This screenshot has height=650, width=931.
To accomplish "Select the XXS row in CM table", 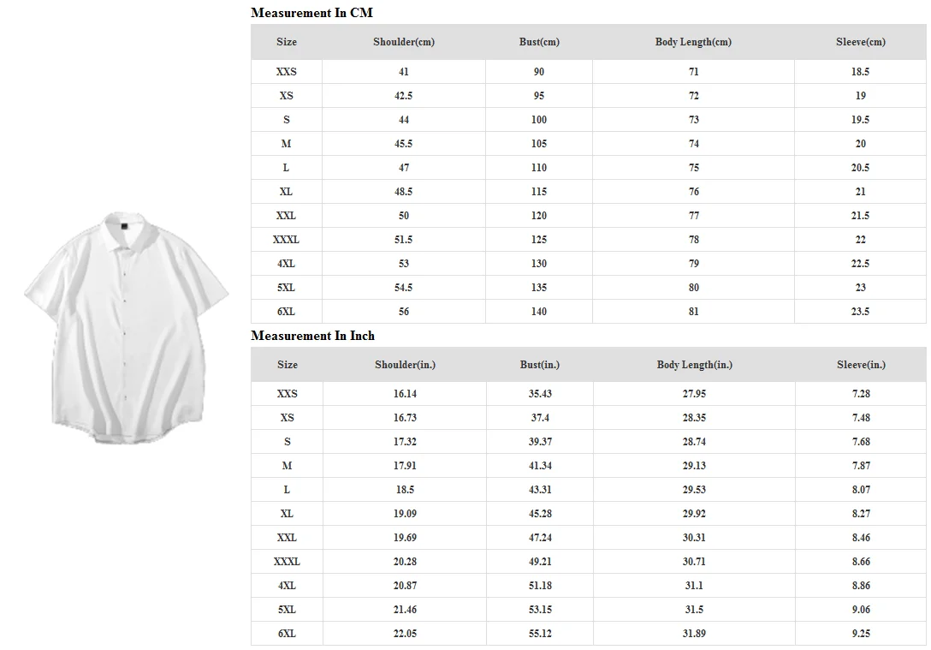I will point(286,72).
